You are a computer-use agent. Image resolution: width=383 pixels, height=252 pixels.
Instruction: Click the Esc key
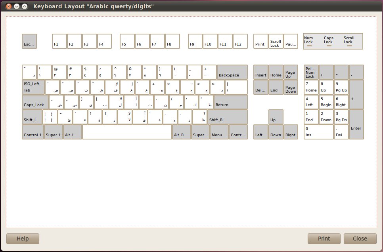point(29,41)
